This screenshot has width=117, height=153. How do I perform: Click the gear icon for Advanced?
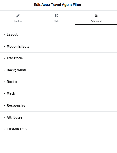click(x=96, y=16)
